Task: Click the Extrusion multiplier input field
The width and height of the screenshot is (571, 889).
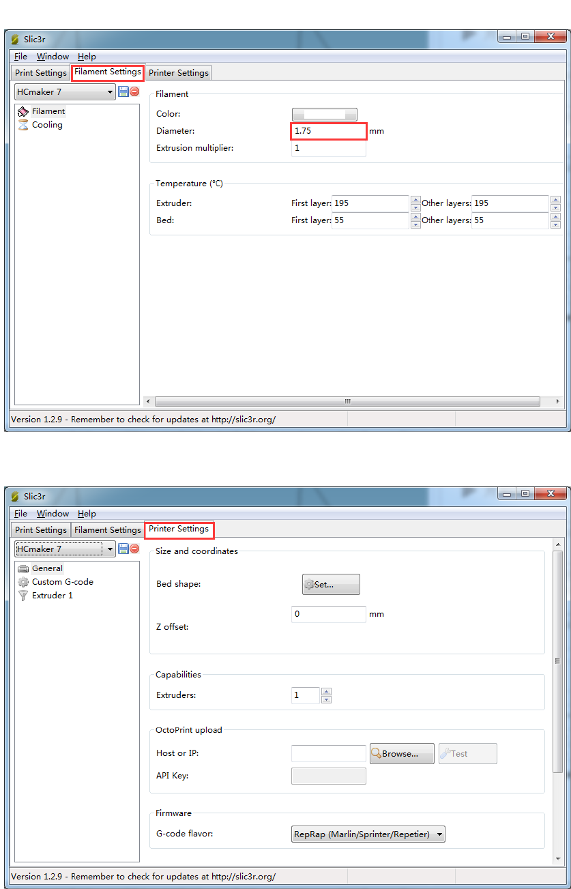Action: click(329, 148)
